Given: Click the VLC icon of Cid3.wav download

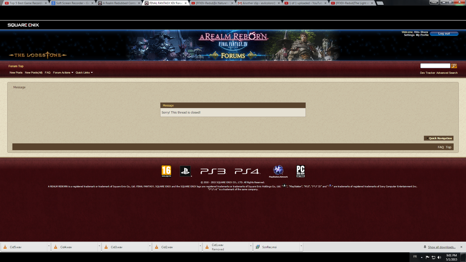Looking at the screenshot, I should coord(106,247).
